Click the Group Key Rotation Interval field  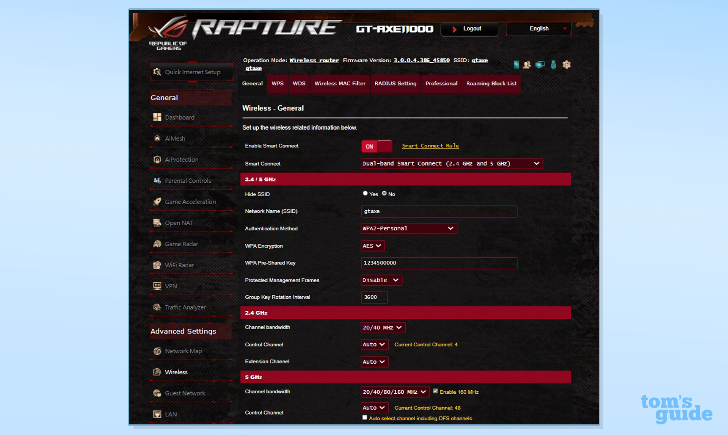(374, 297)
